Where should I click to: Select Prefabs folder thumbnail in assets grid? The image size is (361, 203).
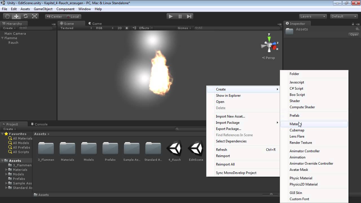coord(110,148)
